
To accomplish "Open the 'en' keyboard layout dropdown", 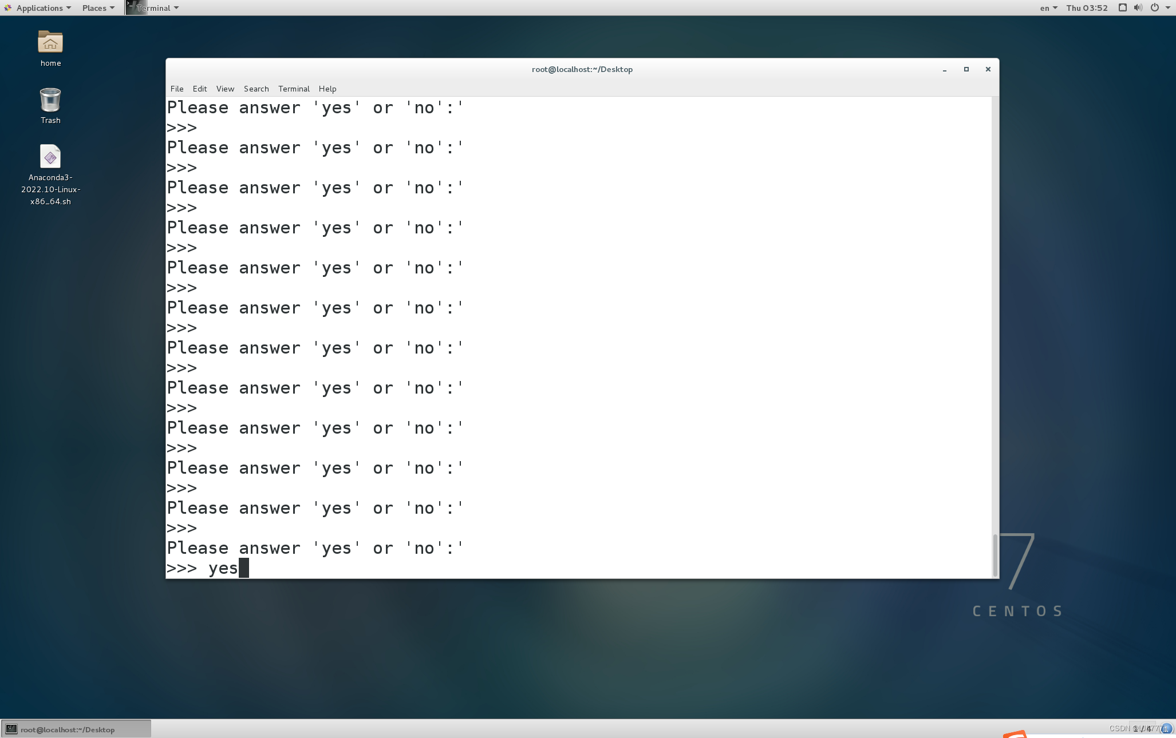I will pos(1048,7).
